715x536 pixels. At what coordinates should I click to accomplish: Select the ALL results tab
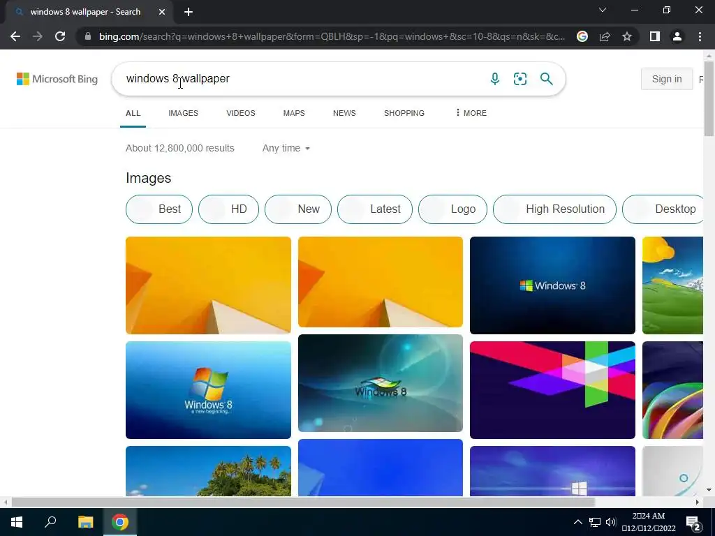[x=133, y=113]
